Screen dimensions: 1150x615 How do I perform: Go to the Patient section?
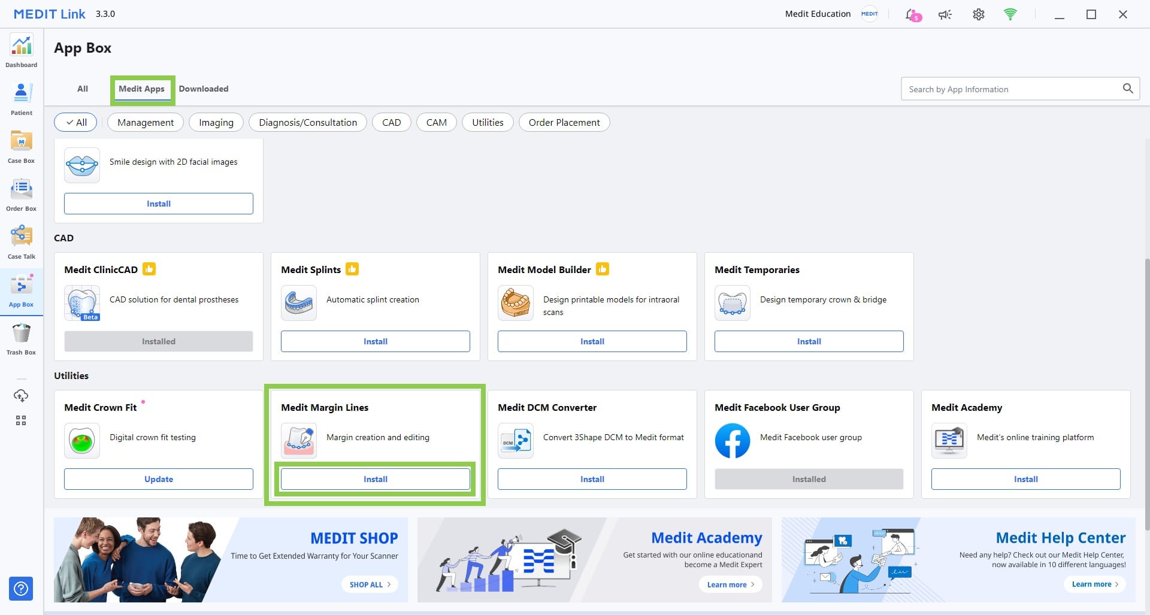click(x=22, y=99)
